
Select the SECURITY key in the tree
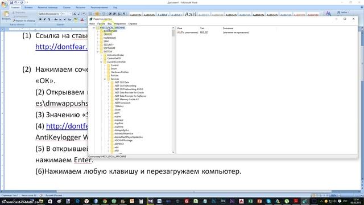(x=109, y=44)
